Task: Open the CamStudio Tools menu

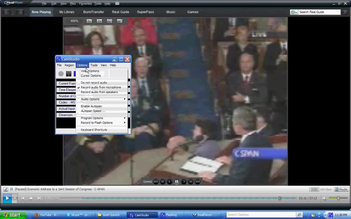Action: click(94, 65)
